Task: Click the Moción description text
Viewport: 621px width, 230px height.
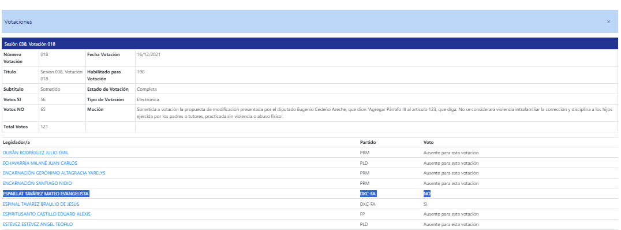Action: [x=374, y=113]
